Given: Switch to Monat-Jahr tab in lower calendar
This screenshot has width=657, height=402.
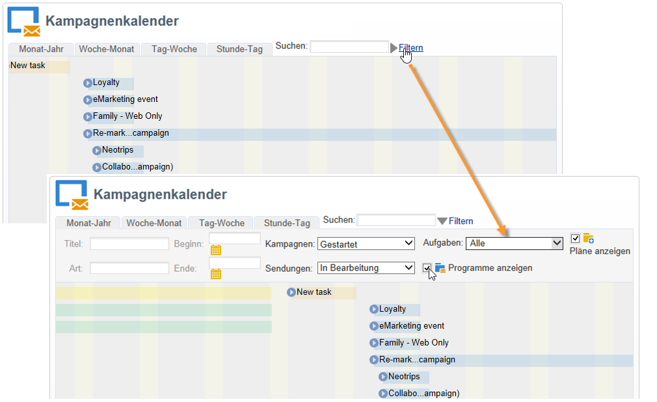Looking at the screenshot, I should pos(88,223).
